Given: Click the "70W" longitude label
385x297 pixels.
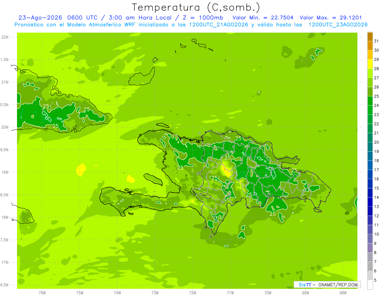Looking at the screenshot, I should point(268,293).
